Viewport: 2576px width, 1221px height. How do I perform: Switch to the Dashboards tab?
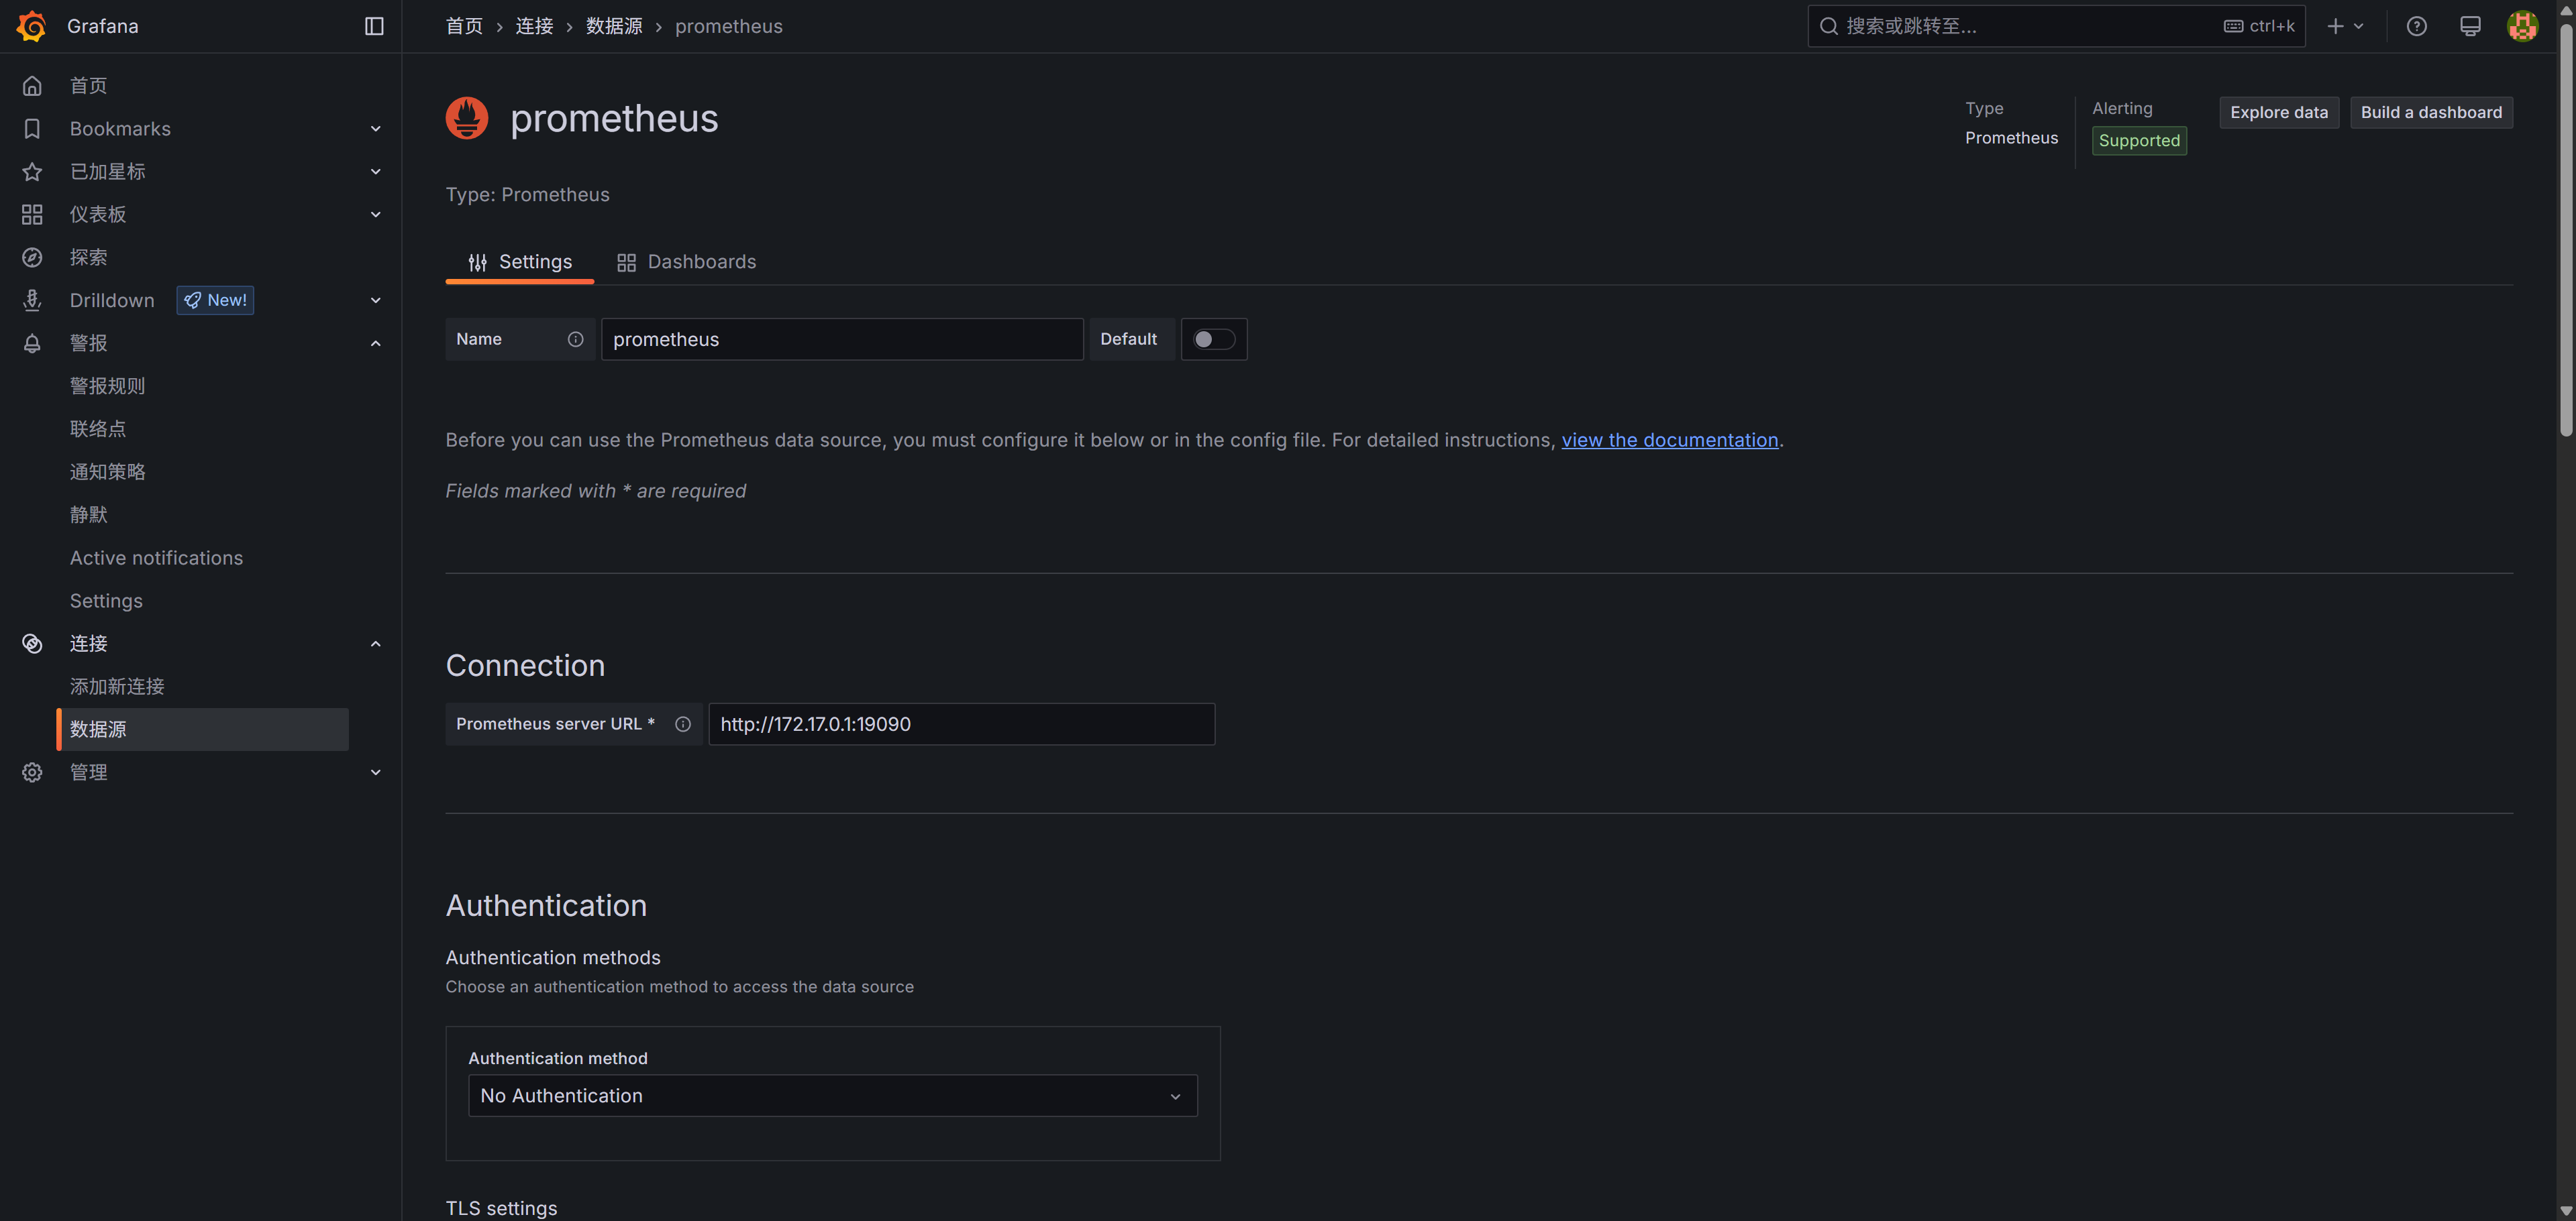click(686, 261)
